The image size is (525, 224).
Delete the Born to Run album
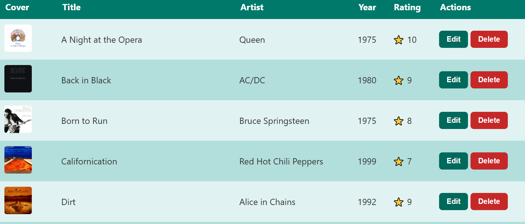coord(489,121)
